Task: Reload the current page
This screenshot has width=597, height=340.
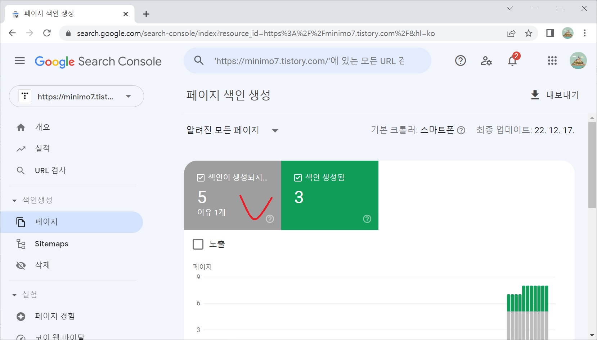Action: pyautogui.click(x=47, y=33)
